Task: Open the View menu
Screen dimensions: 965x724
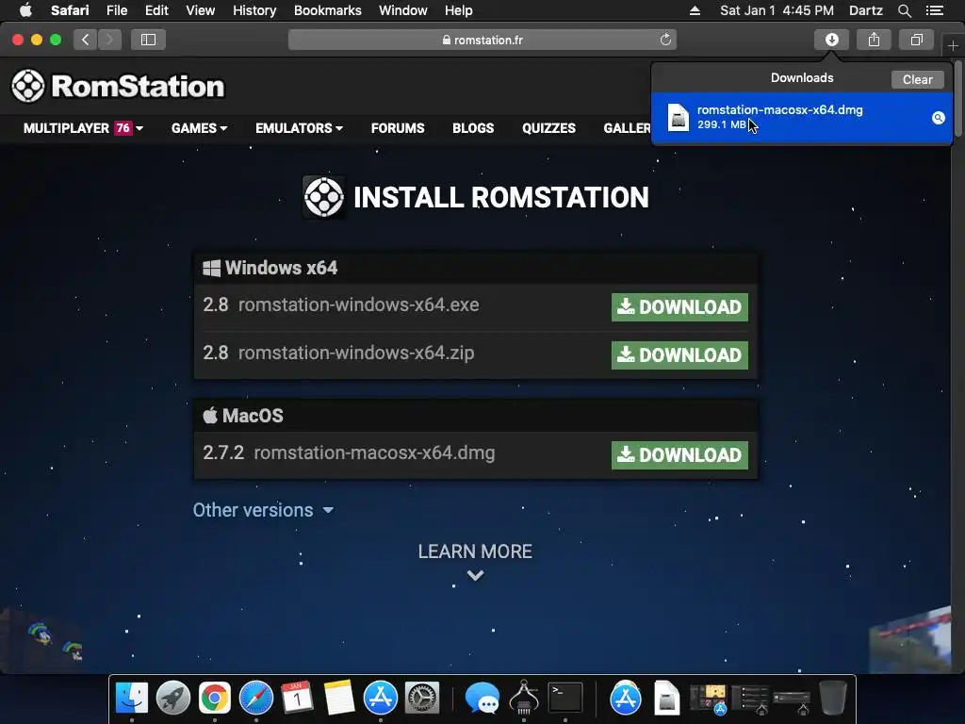Action: 201,10
